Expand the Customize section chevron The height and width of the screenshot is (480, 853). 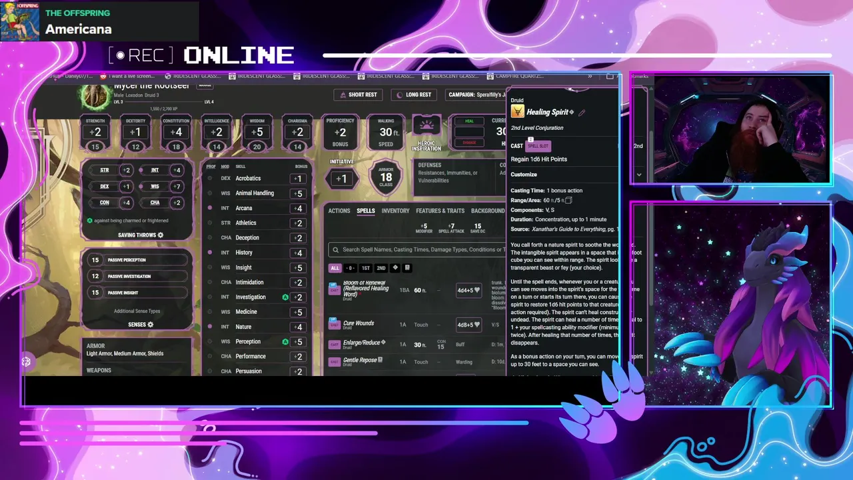coord(639,175)
